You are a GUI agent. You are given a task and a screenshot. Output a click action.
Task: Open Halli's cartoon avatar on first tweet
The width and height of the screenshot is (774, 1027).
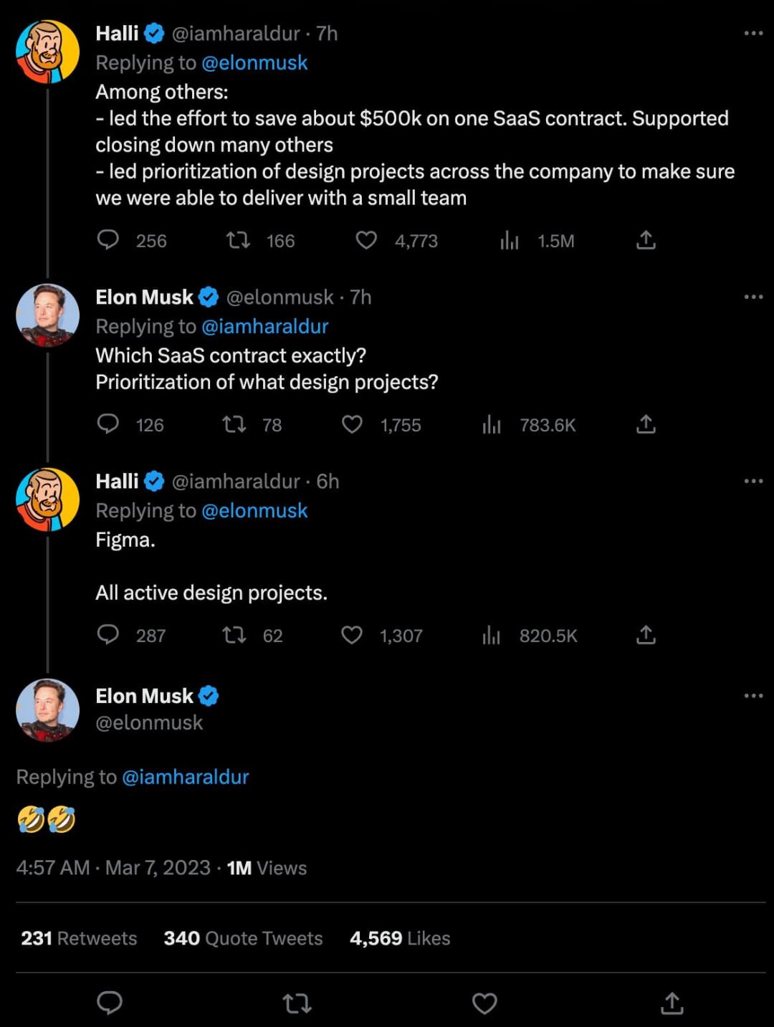pos(47,52)
